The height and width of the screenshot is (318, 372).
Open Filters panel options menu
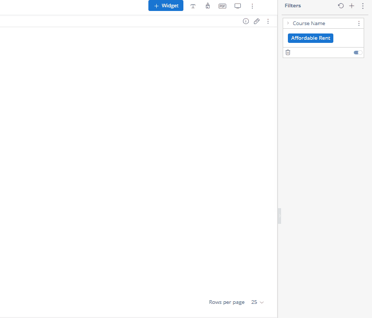point(363,6)
